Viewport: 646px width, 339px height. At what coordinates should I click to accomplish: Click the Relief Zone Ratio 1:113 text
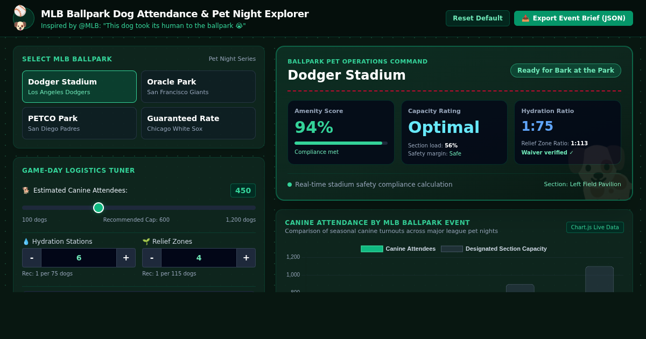pyautogui.click(x=554, y=144)
